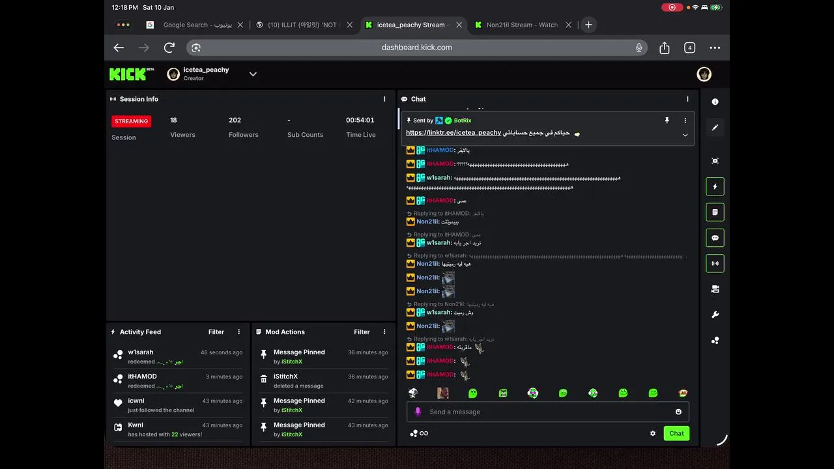Image resolution: width=834 pixels, height=469 pixels.
Task: Open the Activity Feed Filter
Action: click(216, 332)
